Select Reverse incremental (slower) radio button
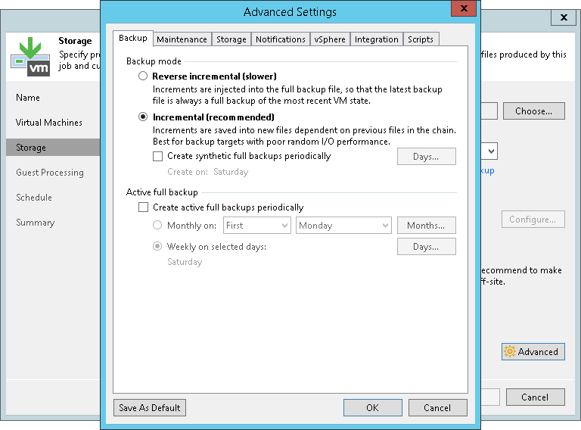Screen dimensions: 581x430 click(x=143, y=76)
